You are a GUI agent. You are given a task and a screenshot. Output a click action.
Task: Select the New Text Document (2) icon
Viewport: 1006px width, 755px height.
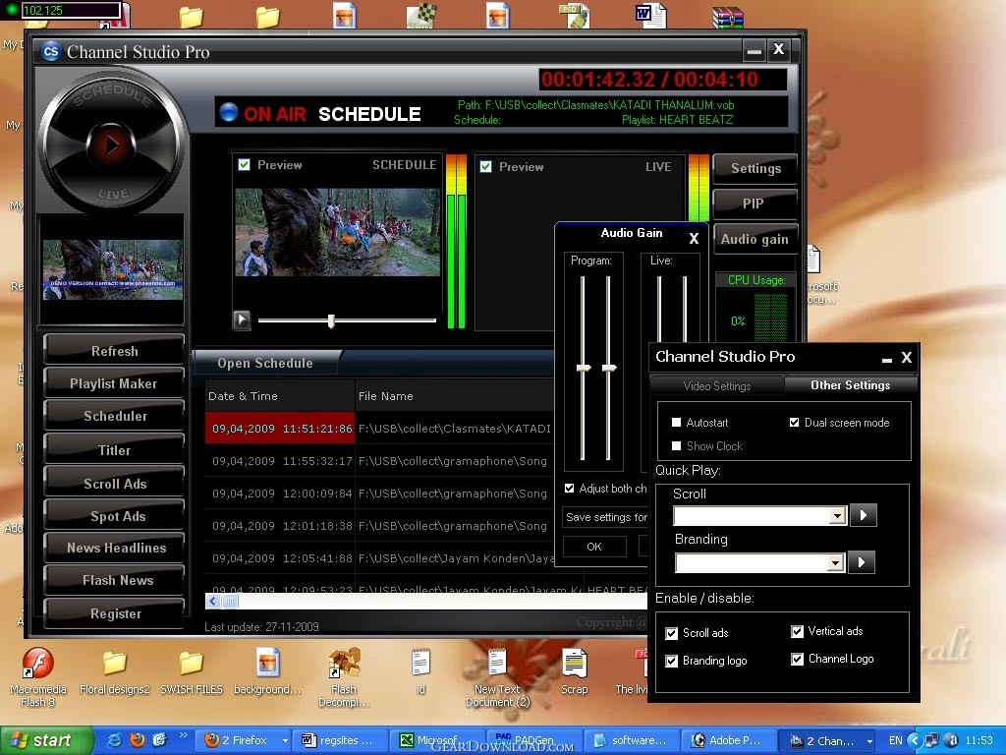[x=497, y=677]
